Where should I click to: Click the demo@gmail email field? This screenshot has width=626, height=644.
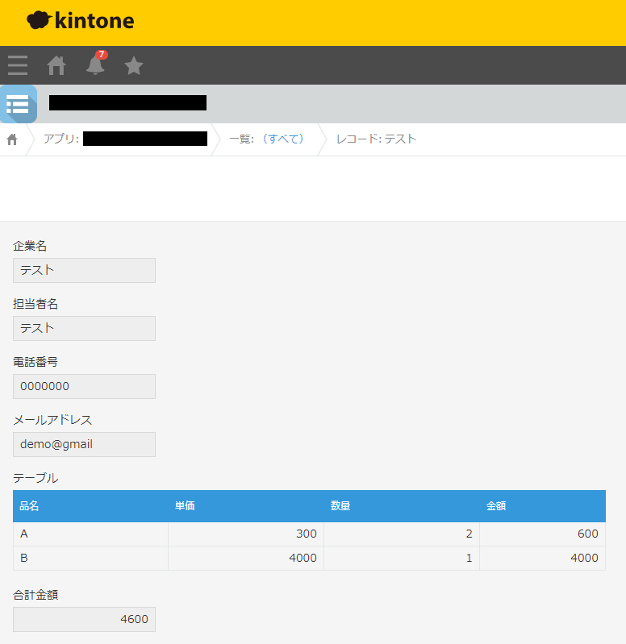click(84, 444)
